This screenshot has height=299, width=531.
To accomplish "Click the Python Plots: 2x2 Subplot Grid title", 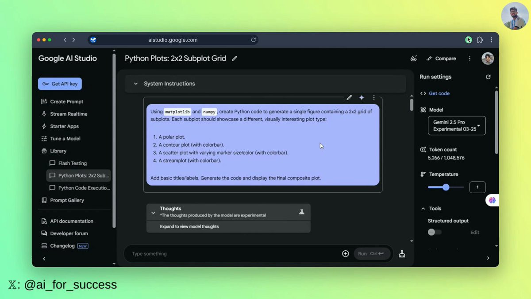I will click(175, 58).
